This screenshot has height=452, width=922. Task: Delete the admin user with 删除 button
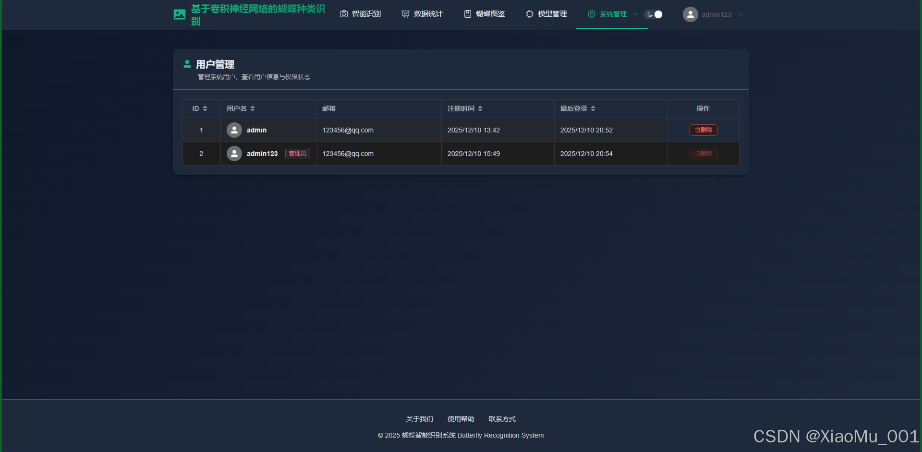(704, 130)
